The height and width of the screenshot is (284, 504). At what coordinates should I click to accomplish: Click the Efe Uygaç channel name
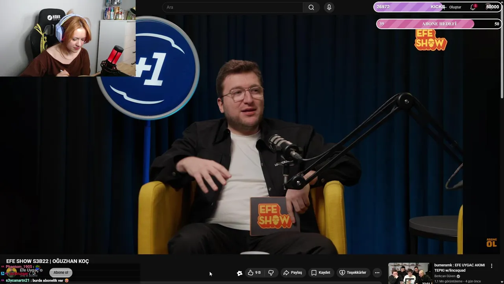click(29, 270)
